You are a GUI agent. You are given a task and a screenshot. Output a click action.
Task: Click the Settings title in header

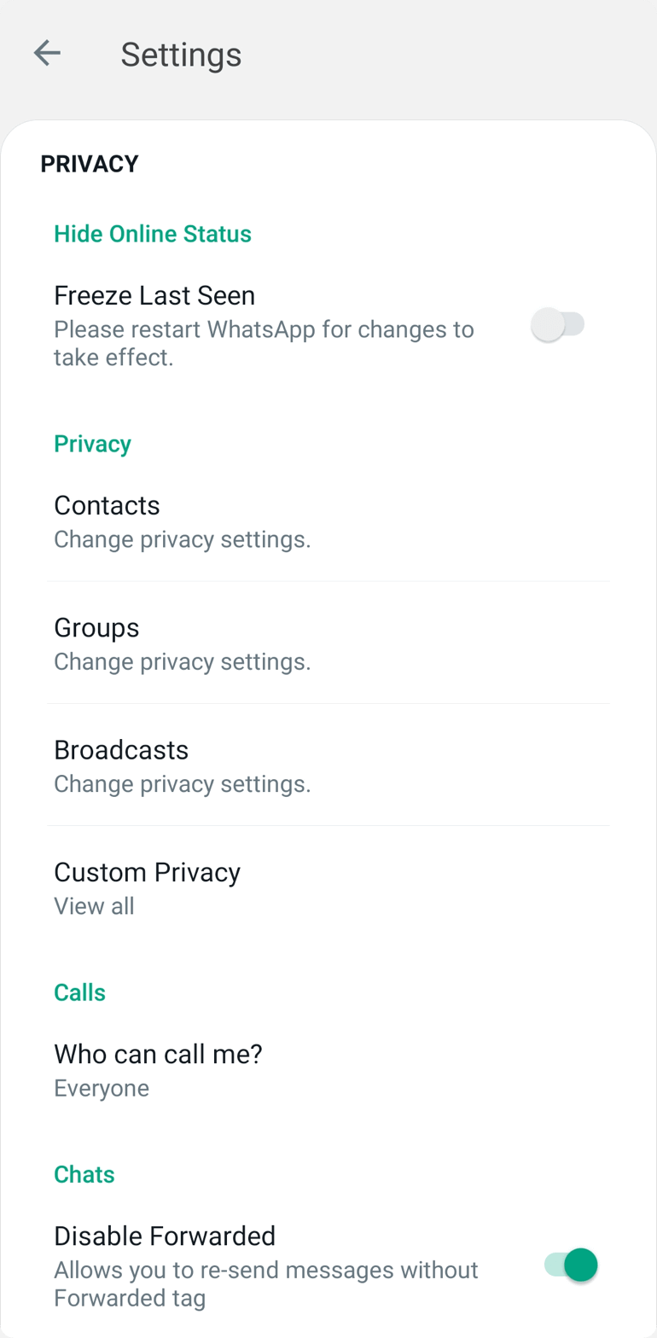[181, 55]
